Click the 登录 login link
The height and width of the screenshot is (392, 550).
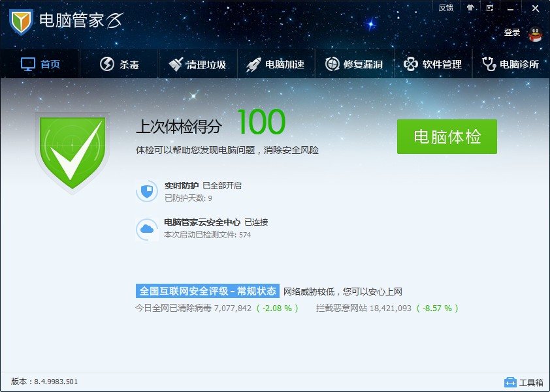pos(511,33)
